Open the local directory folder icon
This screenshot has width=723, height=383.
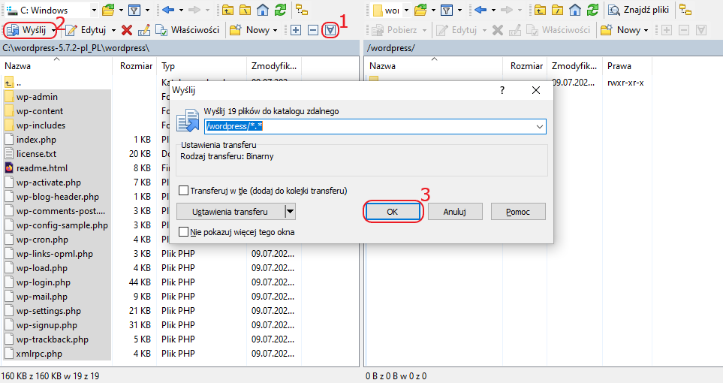(108, 10)
